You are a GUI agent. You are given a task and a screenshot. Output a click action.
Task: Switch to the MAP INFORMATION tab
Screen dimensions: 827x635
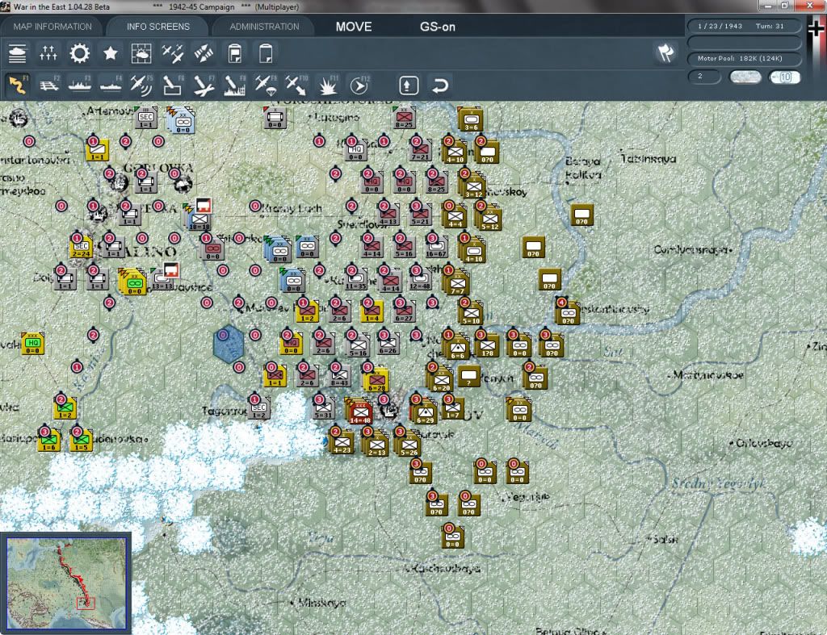[x=52, y=27]
